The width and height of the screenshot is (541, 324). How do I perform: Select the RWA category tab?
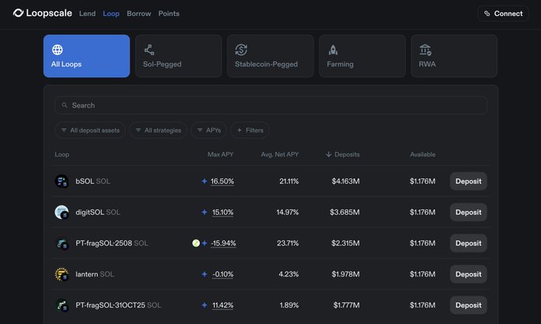(x=454, y=56)
